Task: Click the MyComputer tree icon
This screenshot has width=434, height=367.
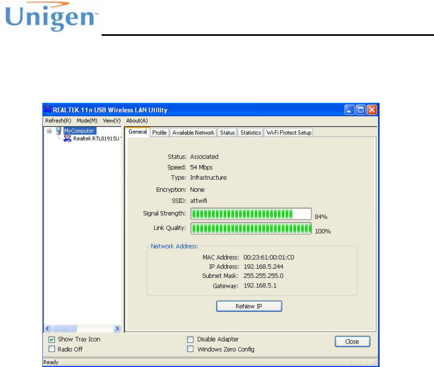Action: point(58,131)
